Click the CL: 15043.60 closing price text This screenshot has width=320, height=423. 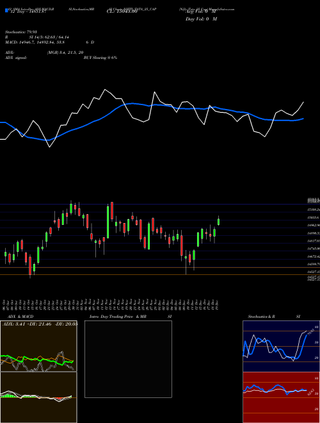point(122,12)
